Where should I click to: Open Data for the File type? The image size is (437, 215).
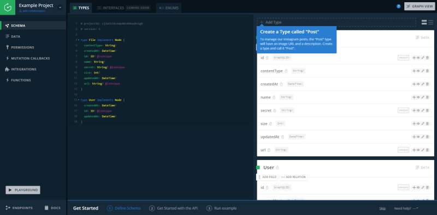[422, 38]
